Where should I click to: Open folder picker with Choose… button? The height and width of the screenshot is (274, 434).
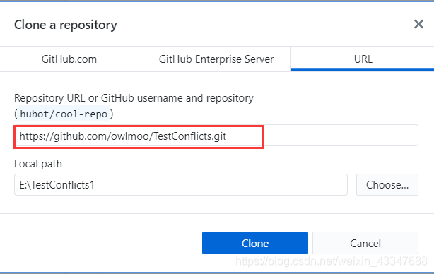pos(387,185)
